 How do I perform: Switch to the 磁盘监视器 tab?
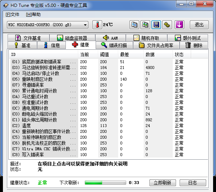72,38
